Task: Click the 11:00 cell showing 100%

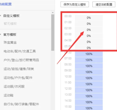Action: pyautogui.click(x=89, y=84)
